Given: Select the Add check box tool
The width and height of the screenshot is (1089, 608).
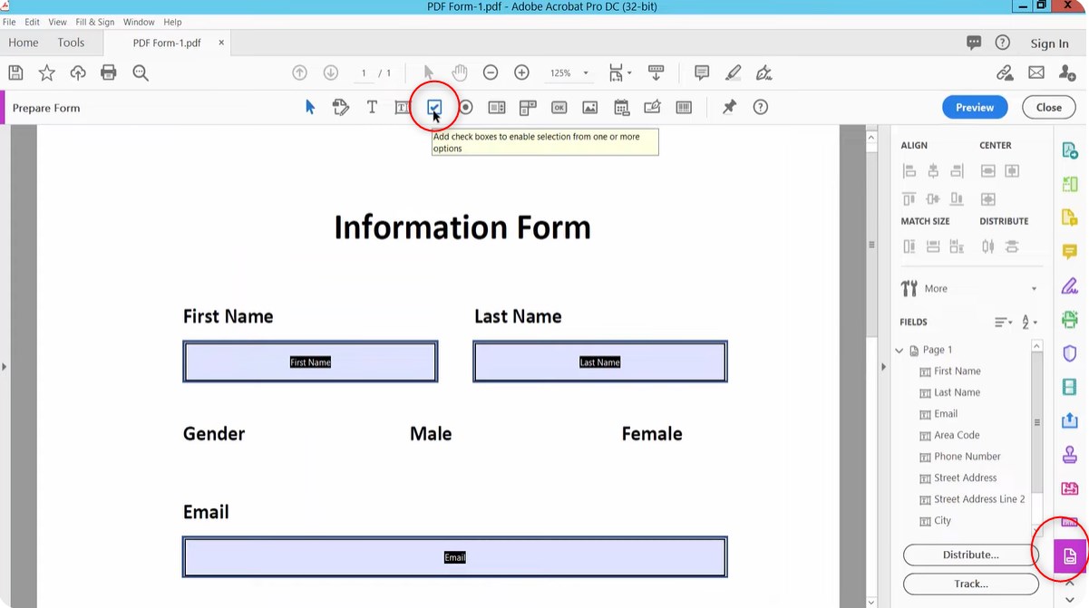Looking at the screenshot, I should click(x=434, y=107).
